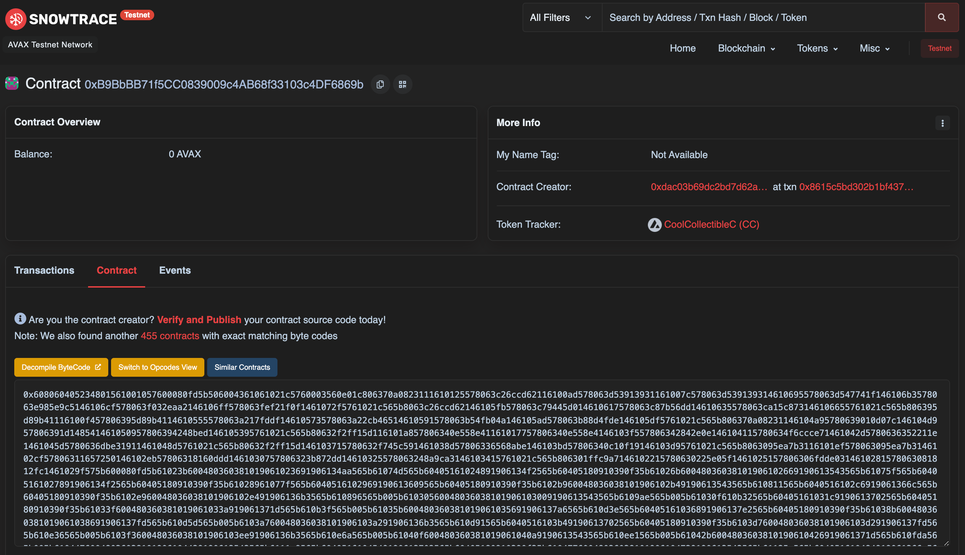Click inside the bytecode text area

(x=482, y=463)
